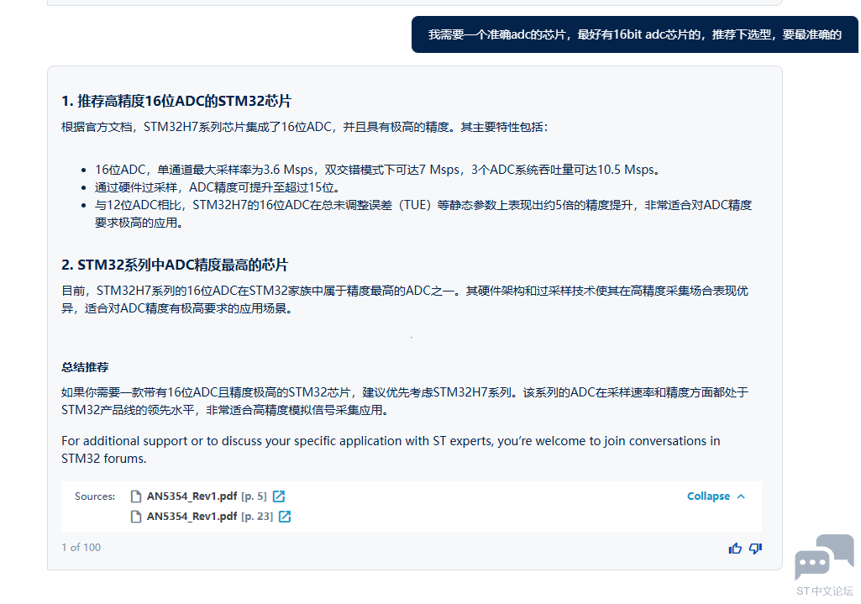This screenshot has height=604, width=861.
Task: Collapse the Sources list
Action: point(708,496)
